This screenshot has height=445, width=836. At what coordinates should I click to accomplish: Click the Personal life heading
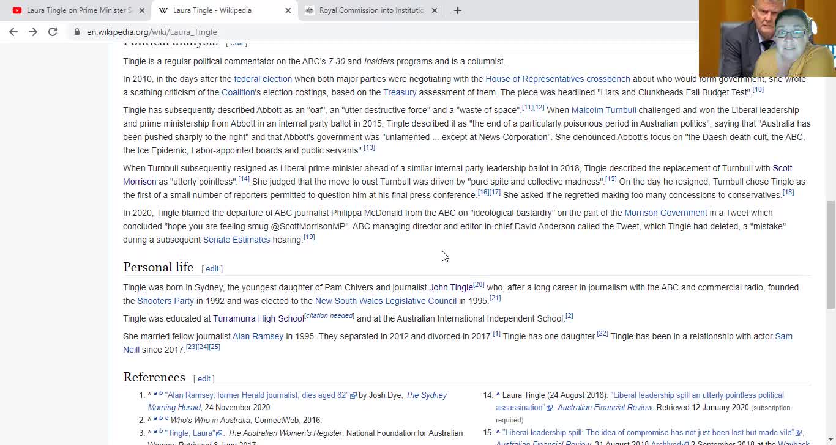158,267
